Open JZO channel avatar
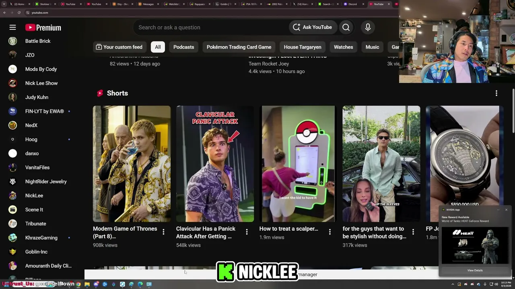This screenshot has height=289, width=515. click(12, 55)
